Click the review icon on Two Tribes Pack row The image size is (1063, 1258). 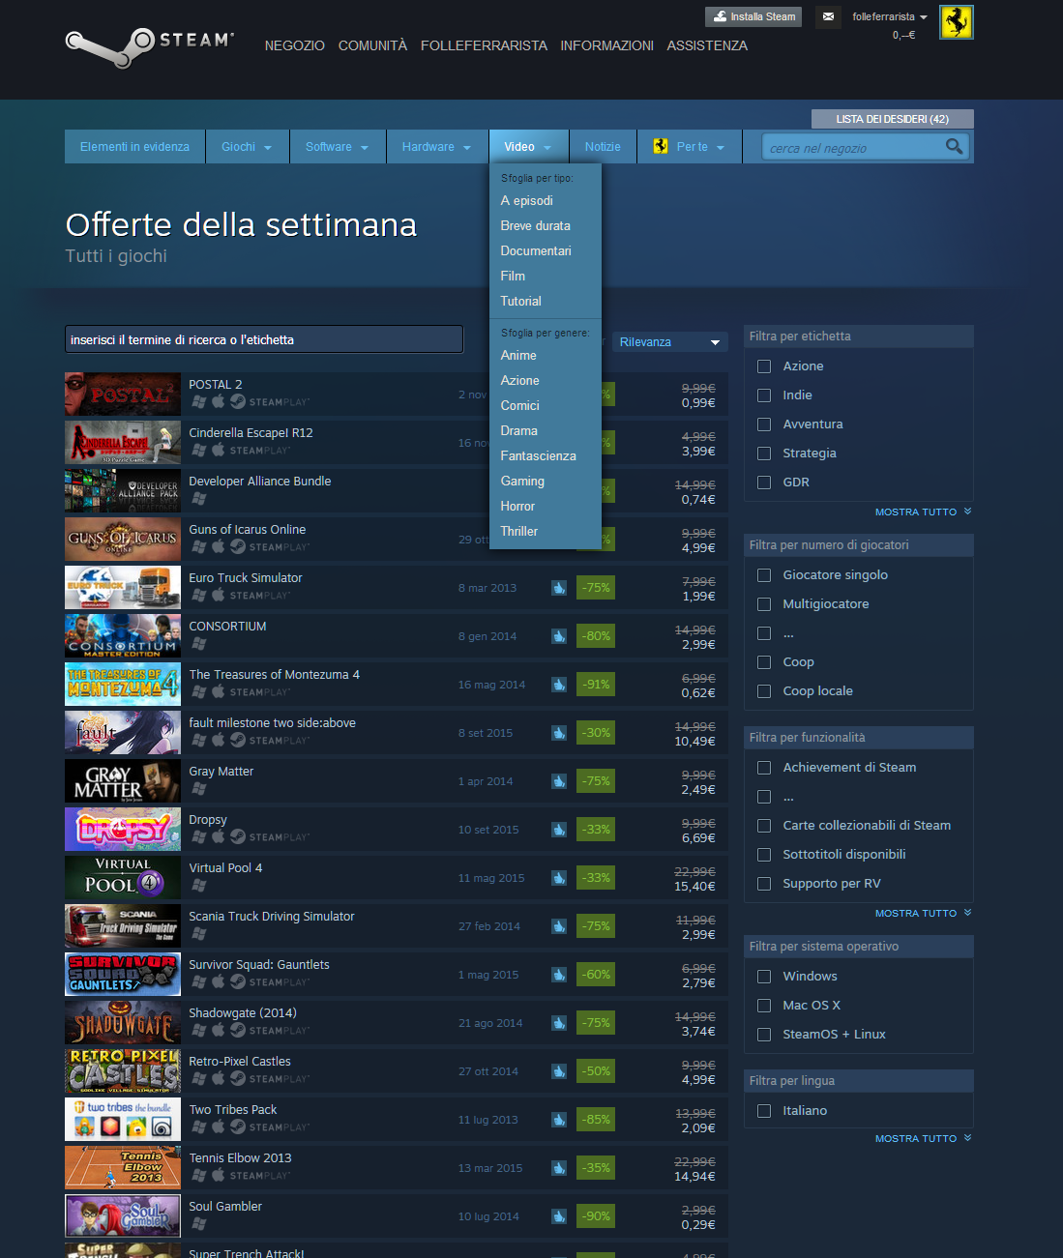click(x=559, y=1120)
